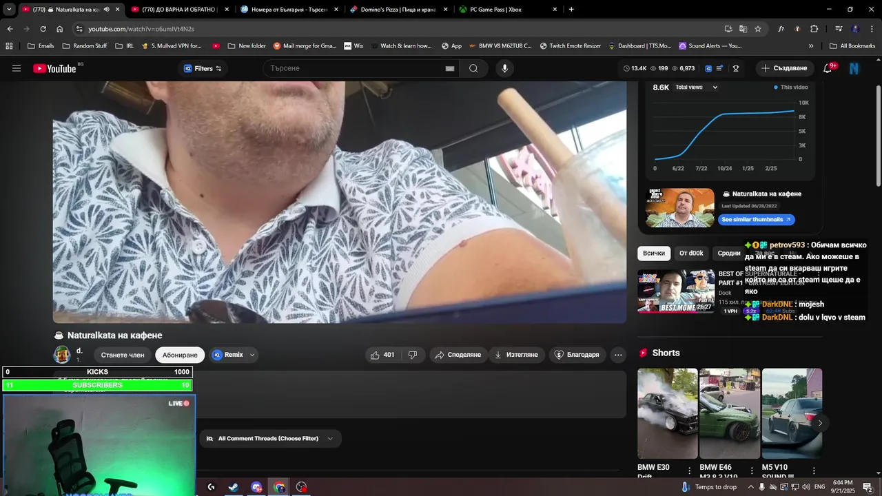The width and height of the screenshot is (882, 496).
Task: Select the Всички filter chip
Action: click(x=654, y=253)
